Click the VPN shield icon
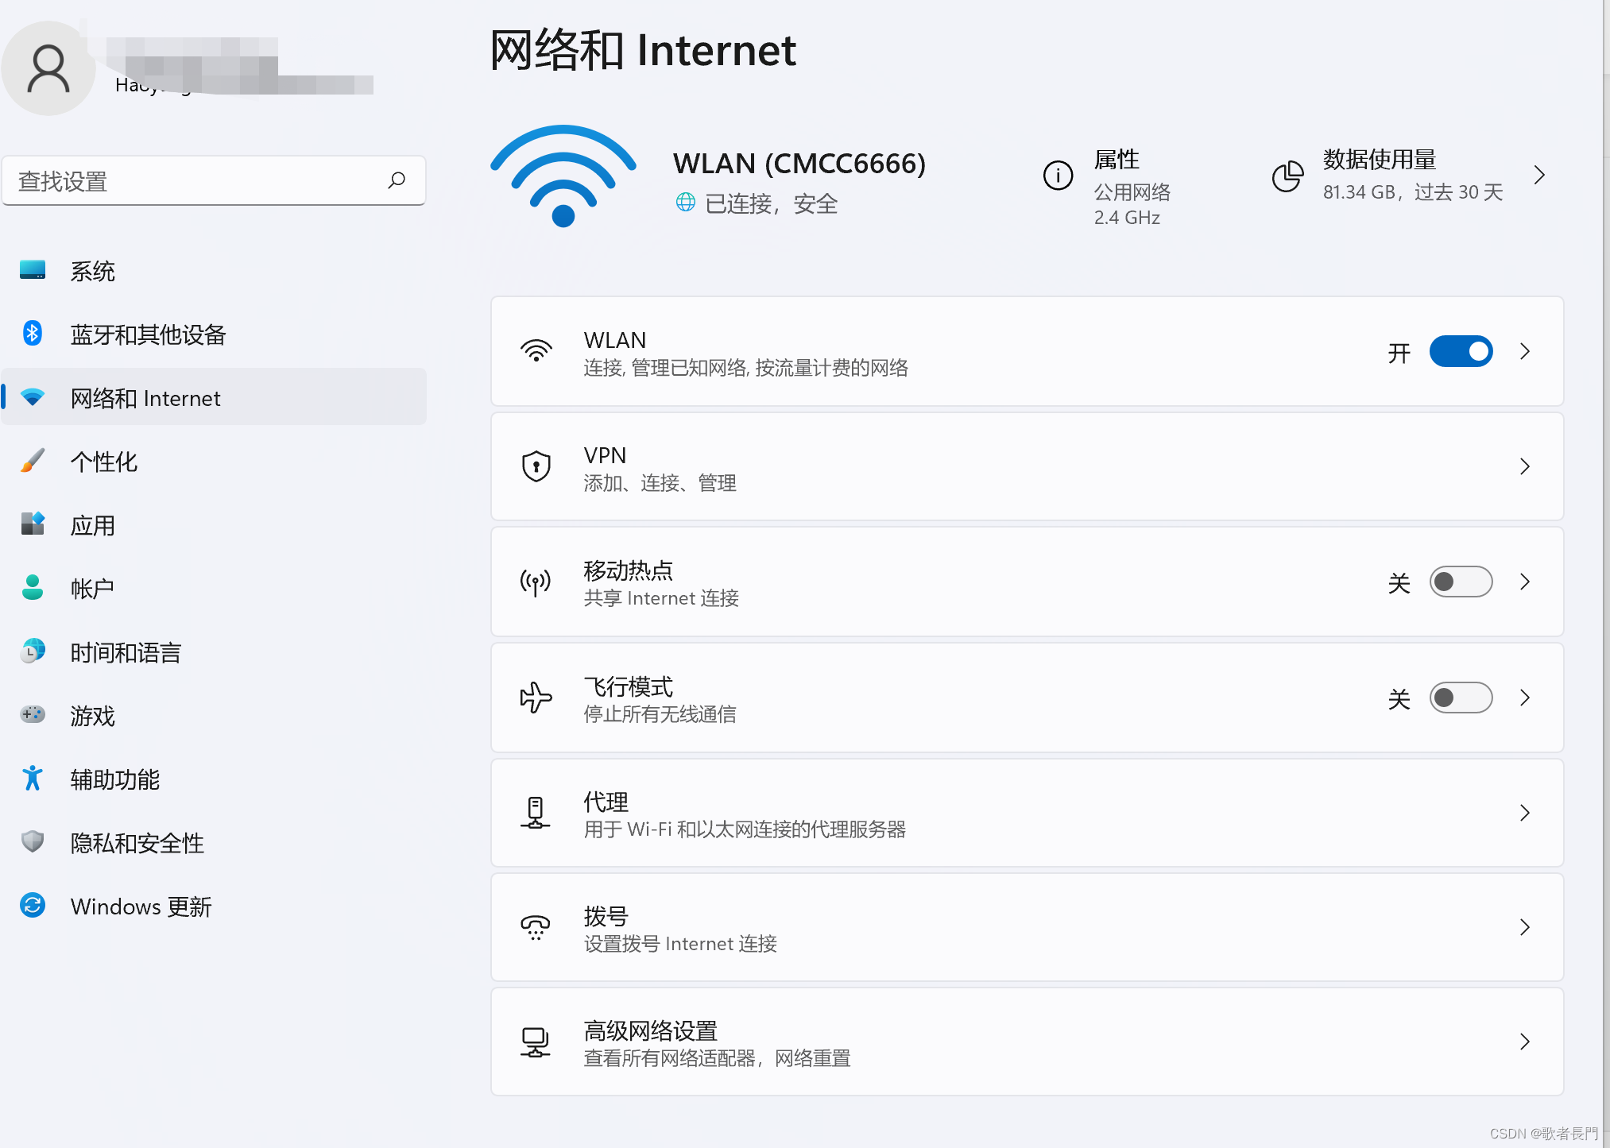 tap(536, 466)
